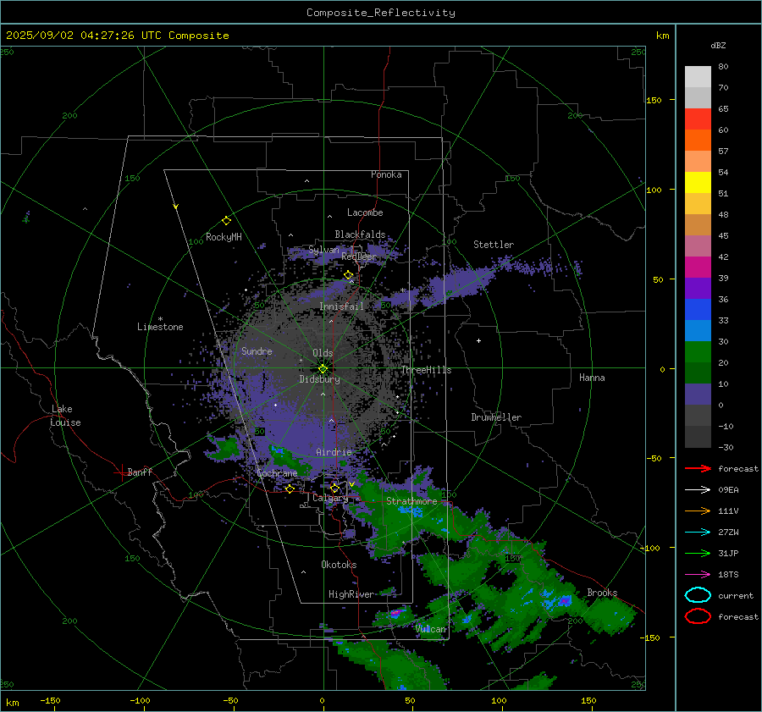Click the Calgary label

pyautogui.click(x=330, y=498)
